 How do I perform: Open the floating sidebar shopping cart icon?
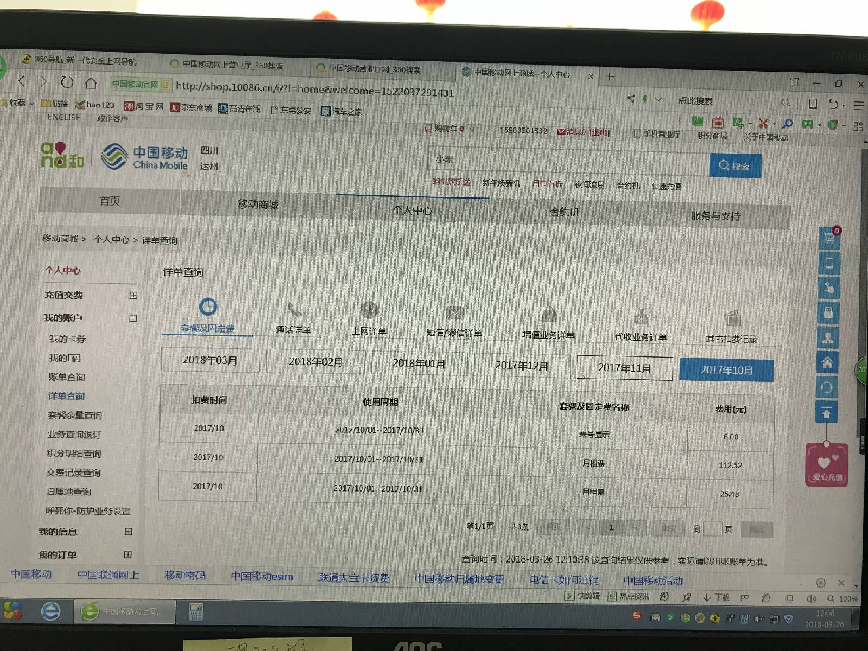point(829,239)
